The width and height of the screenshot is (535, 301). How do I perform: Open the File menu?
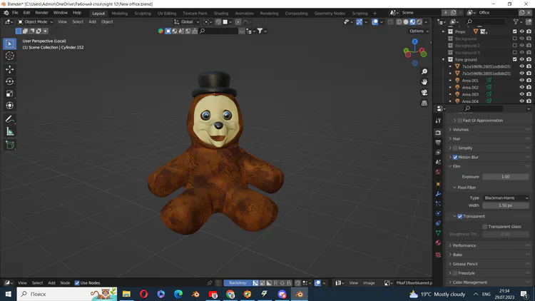coord(15,13)
